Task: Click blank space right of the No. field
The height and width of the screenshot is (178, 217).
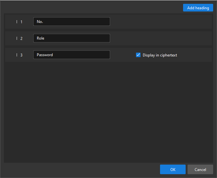Action: pos(160,22)
